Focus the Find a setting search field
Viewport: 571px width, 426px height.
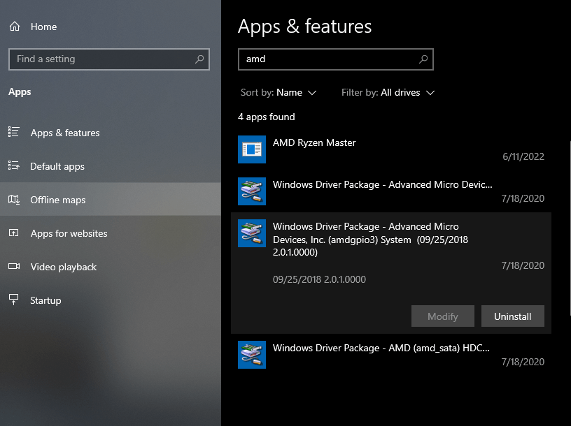(109, 59)
